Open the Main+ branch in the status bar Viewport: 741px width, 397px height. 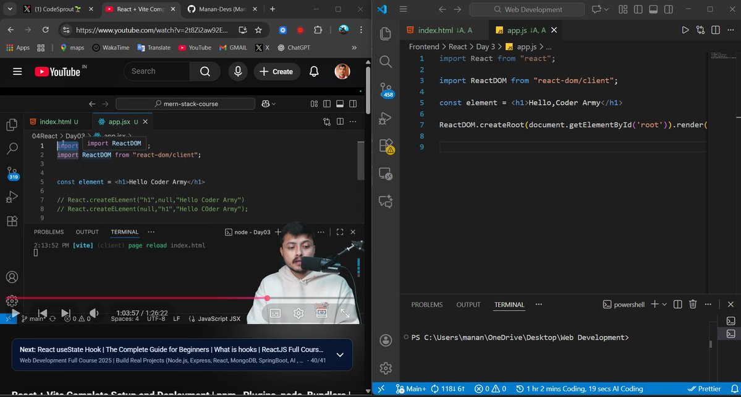point(411,389)
